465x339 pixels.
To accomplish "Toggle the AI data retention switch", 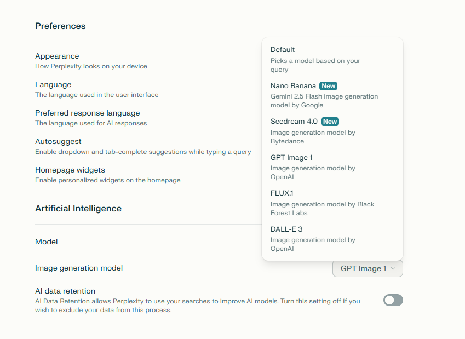I will [x=393, y=300].
